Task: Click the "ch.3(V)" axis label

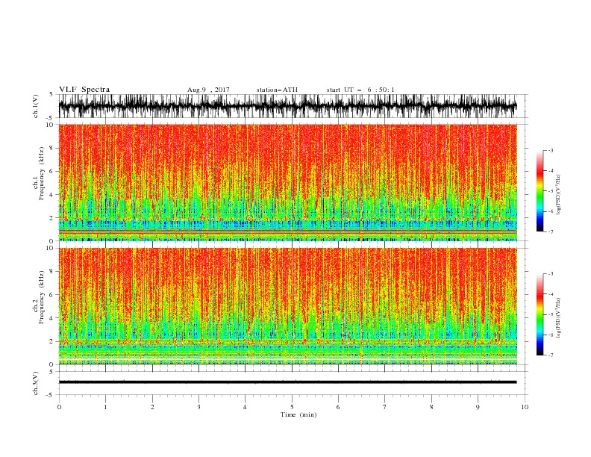Action: (36, 383)
